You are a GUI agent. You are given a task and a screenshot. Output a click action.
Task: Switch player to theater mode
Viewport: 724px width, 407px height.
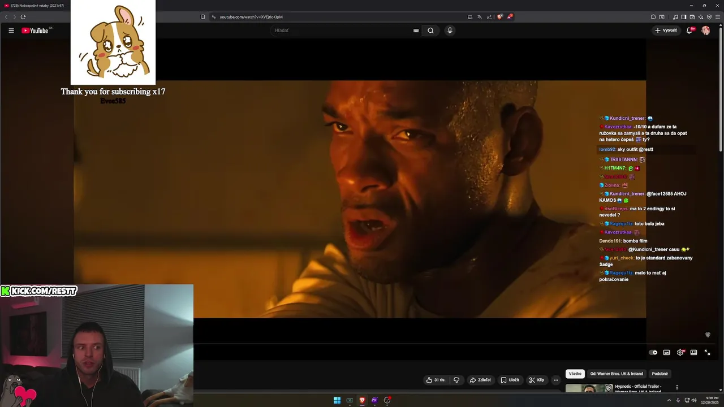pos(693,352)
